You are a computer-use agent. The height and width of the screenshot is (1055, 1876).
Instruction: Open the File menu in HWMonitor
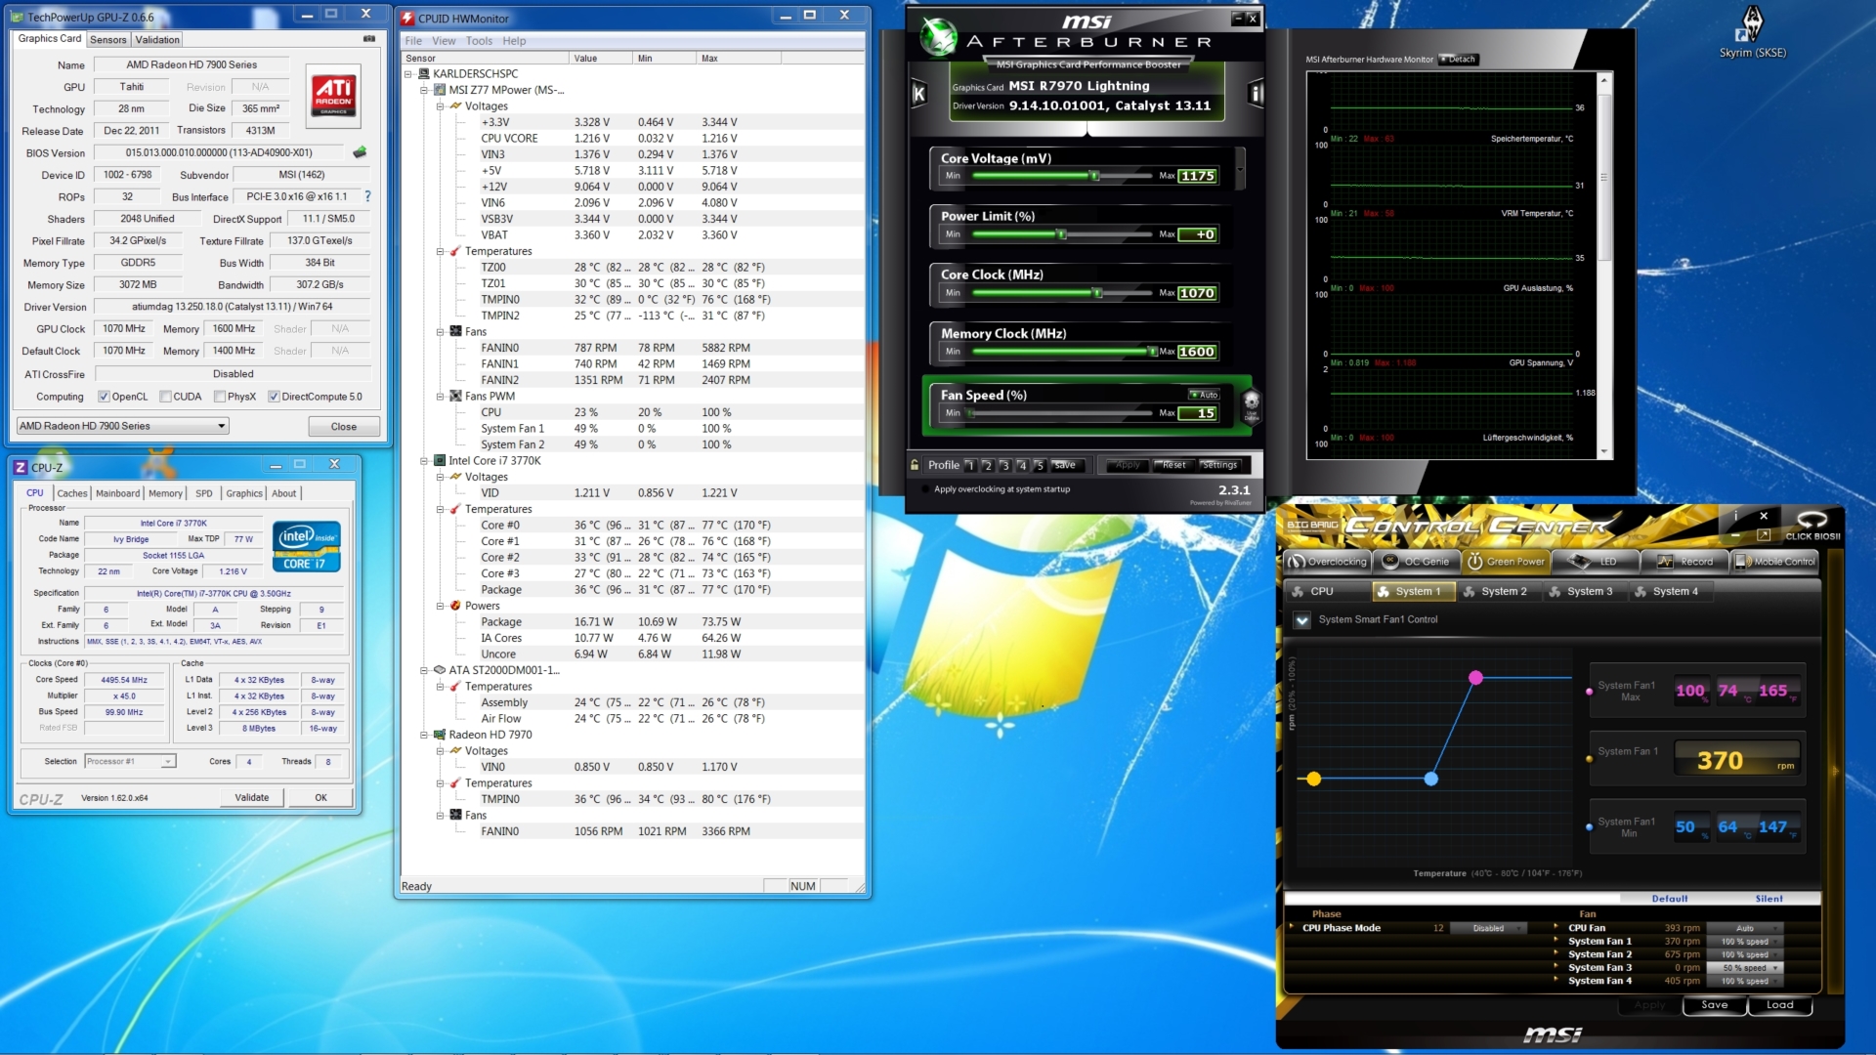click(x=413, y=41)
